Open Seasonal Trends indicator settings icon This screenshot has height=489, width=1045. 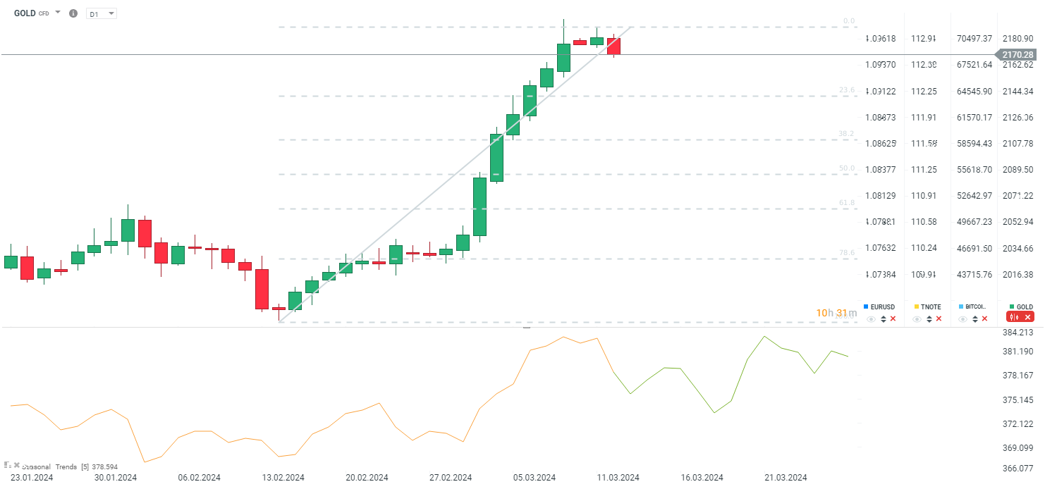(8, 465)
